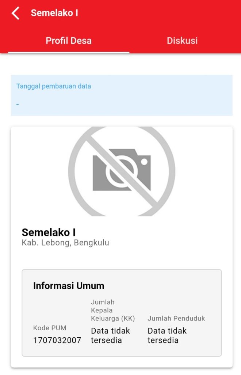Select the Profil Desa tab
The height and width of the screenshot is (375, 241).
pos(69,41)
